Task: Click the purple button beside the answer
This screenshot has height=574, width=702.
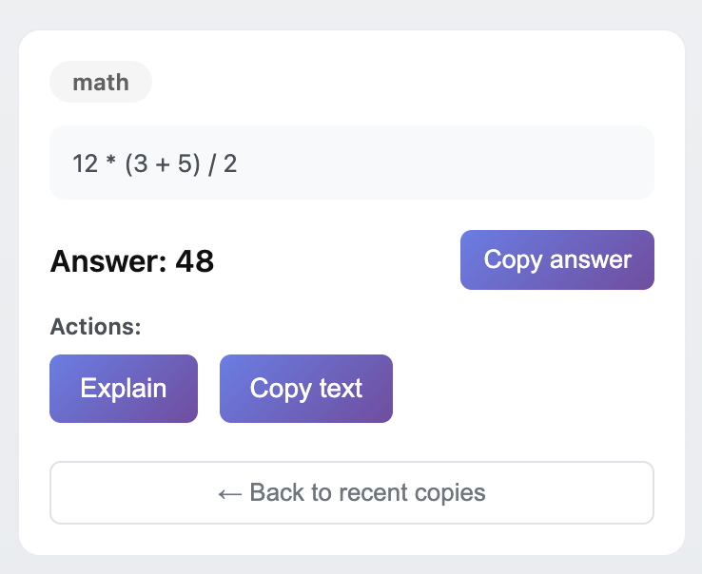Action: (x=556, y=259)
